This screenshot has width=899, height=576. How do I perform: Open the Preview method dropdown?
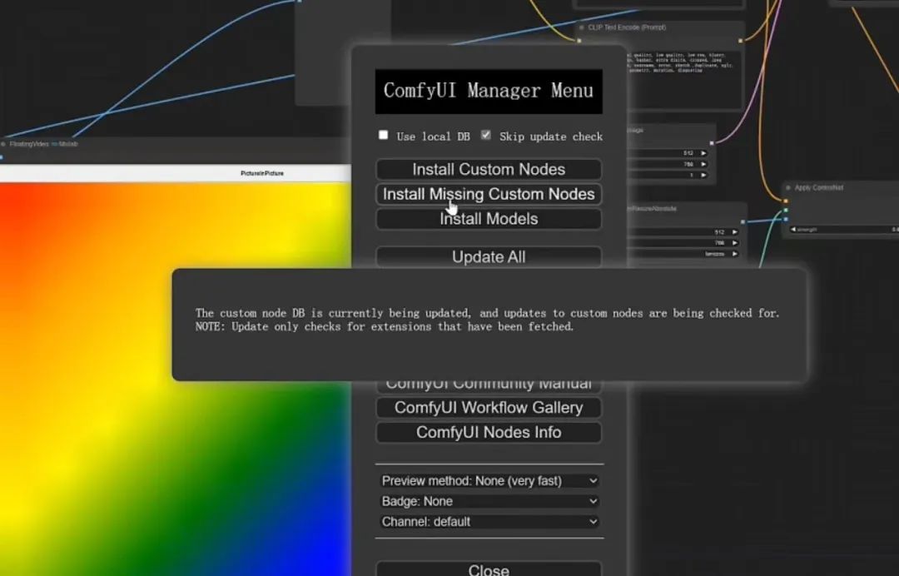point(489,481)
